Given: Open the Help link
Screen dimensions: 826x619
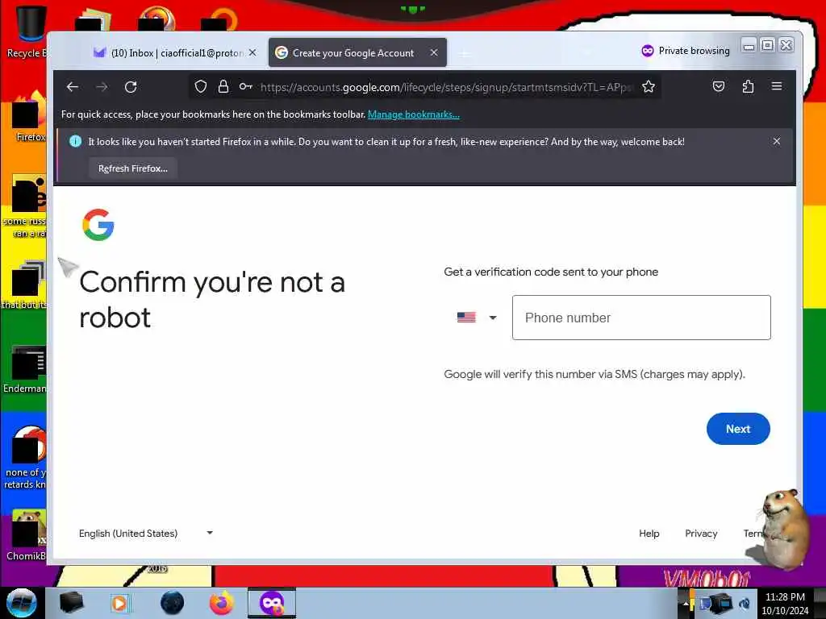Looking at the screenshot, I should click(649, 534).
